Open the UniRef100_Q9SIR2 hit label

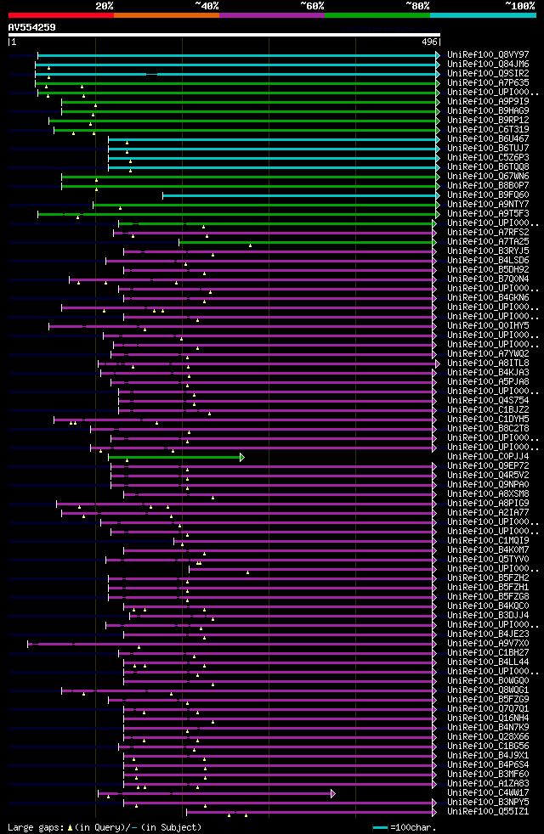488,73
